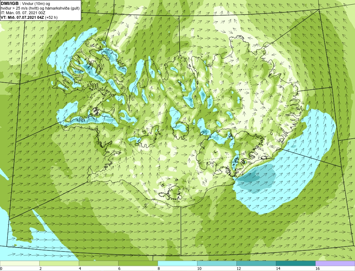Click the 12–14 m/s teal legend swatch
Viewport: 355px width, 271px height.
pyautogui.click(x=256, y=263)
